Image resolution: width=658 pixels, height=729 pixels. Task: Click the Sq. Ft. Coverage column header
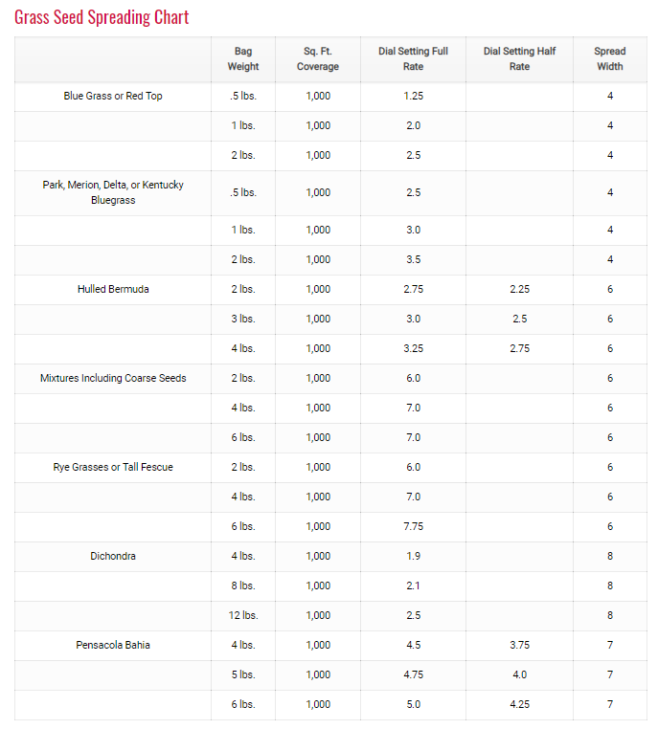(318, 59)
